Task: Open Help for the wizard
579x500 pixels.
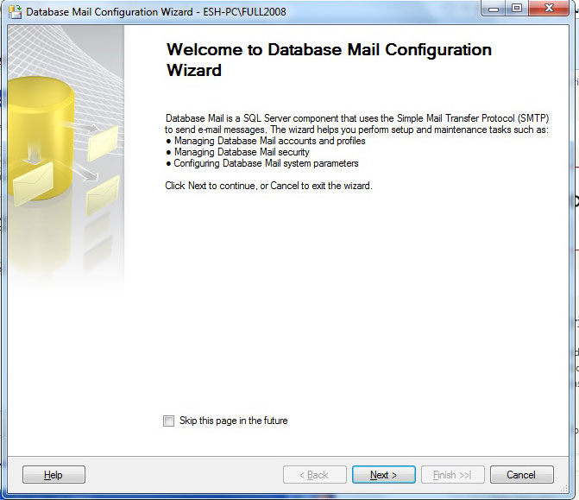Action: coord(53,475)
